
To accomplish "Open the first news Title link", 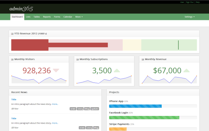I will [x=14, y=100].
